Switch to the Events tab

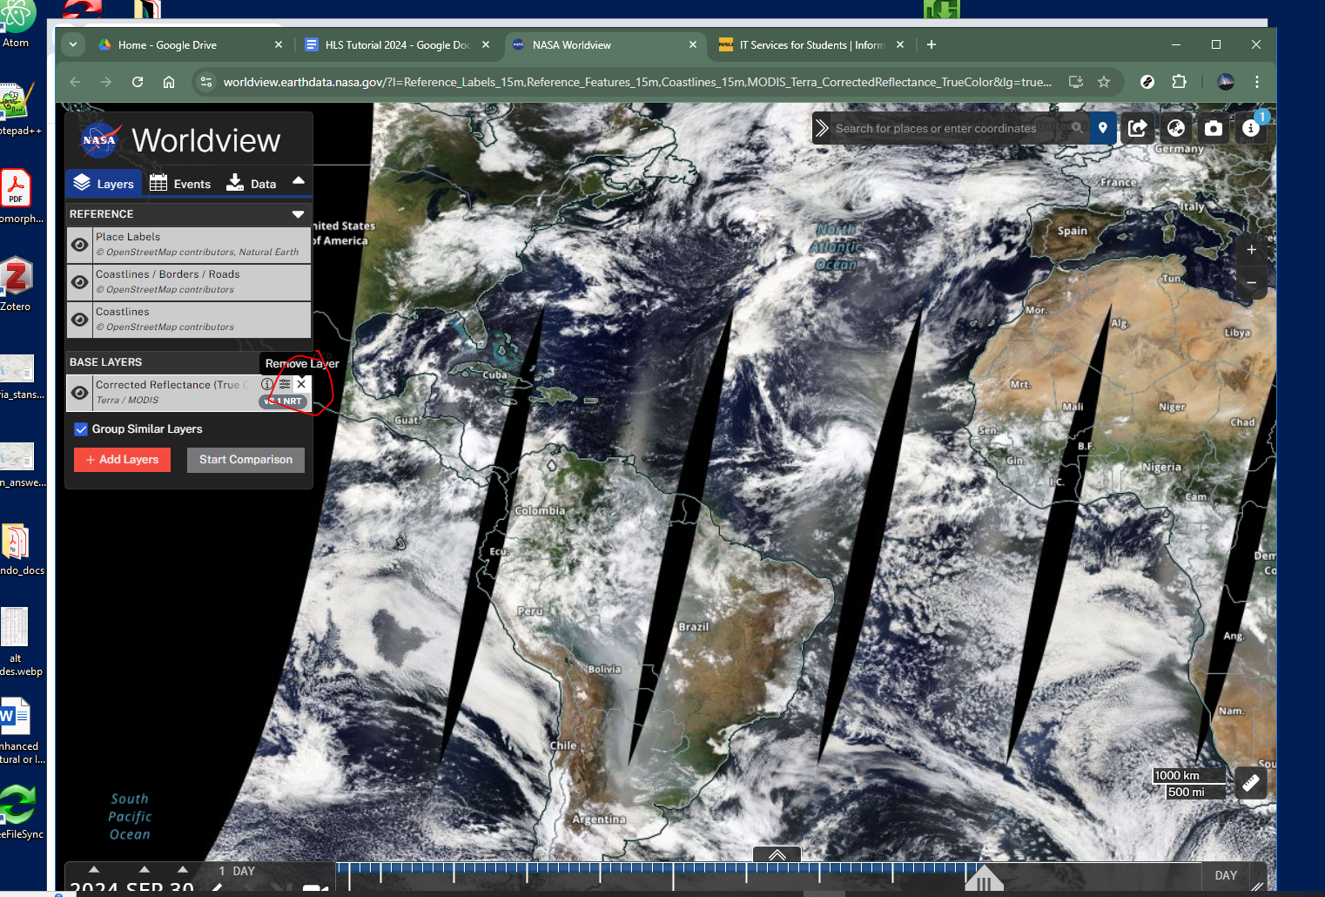[x=180, y=184]
